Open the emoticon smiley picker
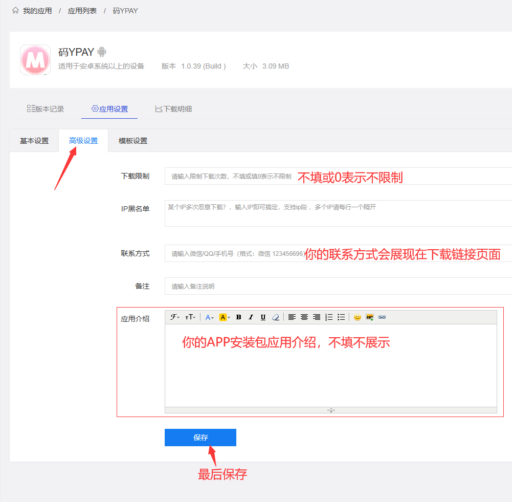The width and height of the screenshot is (512, 502). (357, 317)
